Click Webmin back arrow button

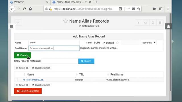[x=18, y=23]
